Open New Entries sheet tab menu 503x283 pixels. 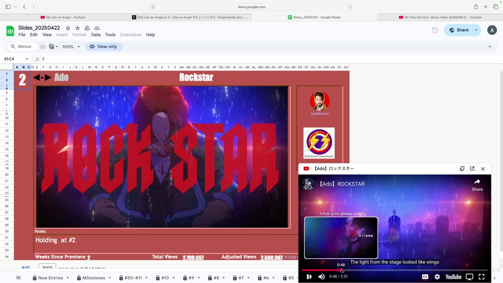pyautogui.click(x=67, y=277)
